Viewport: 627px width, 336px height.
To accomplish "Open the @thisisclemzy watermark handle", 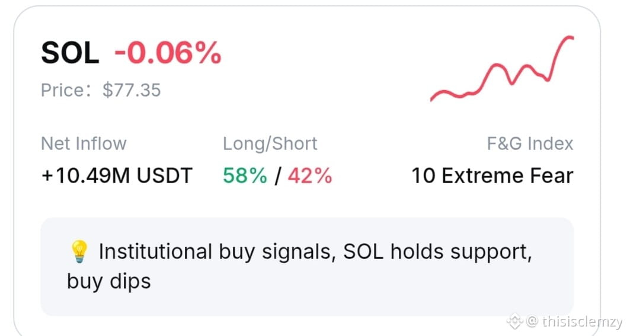I will (574, 321).
